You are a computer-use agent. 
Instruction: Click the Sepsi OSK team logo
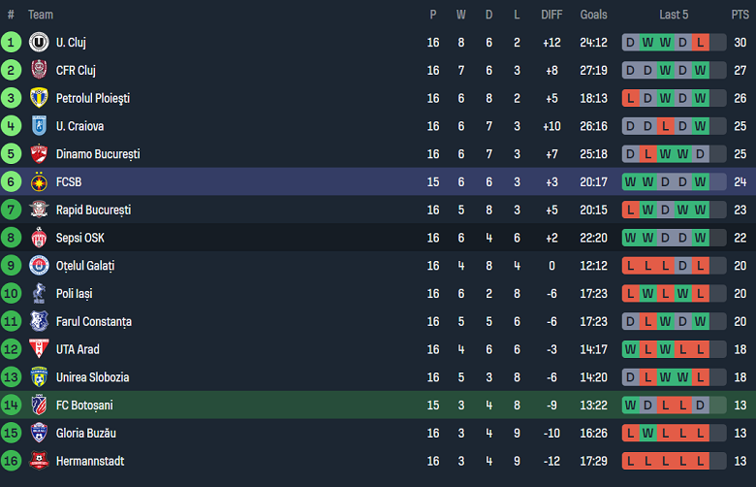pos(39,238)
